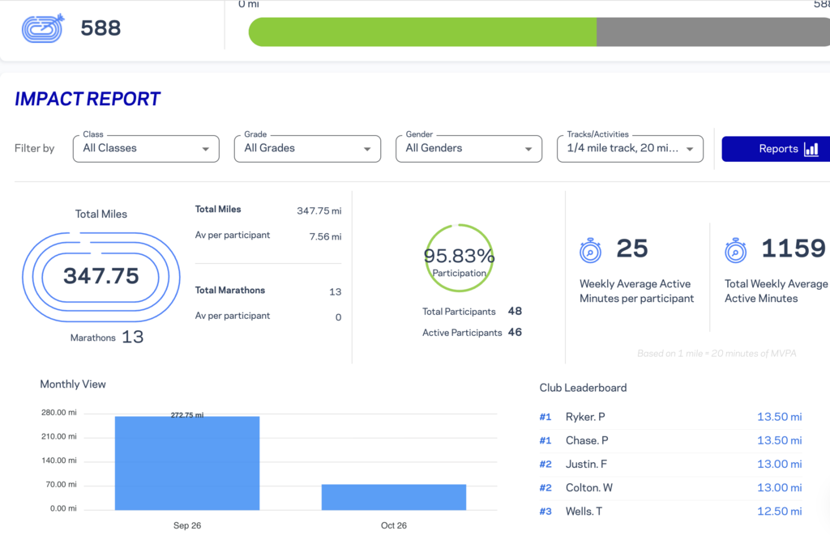
Task: Click the Club Leaderboard heading
Action: click(x=583, y=388)
